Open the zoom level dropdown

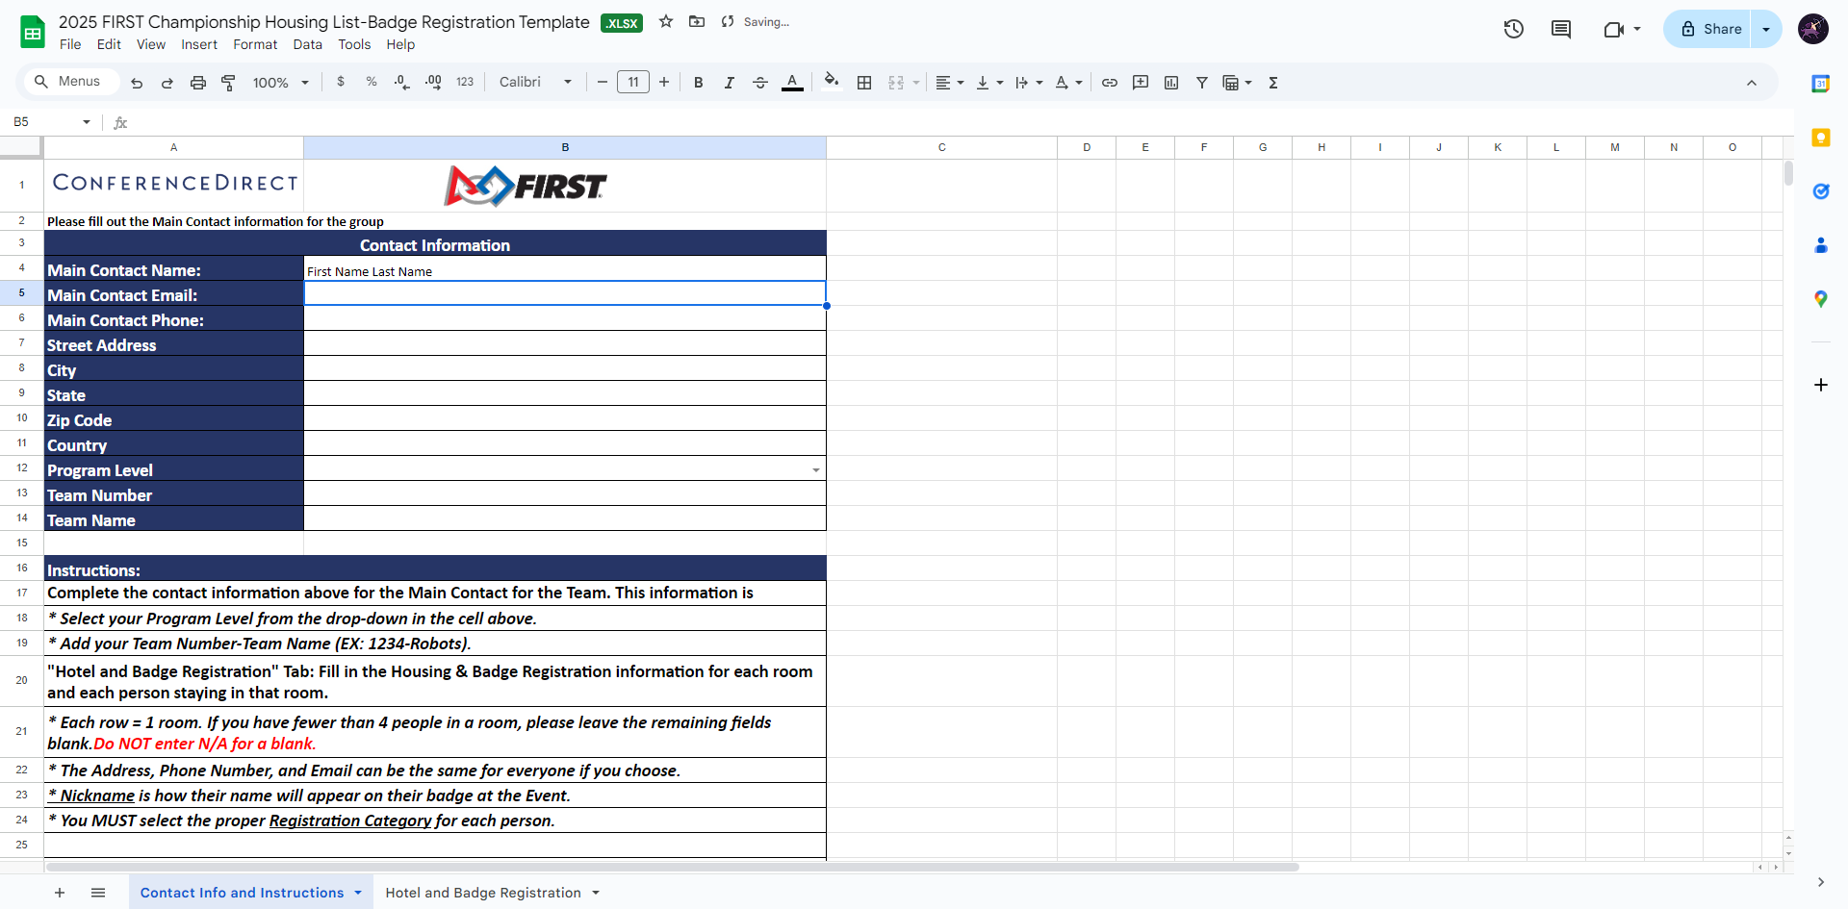280,83
